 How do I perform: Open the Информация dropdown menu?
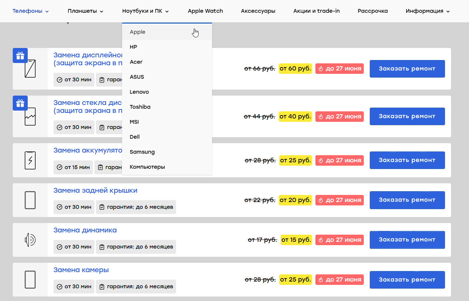pyautogui.click(x=427, y=11)
